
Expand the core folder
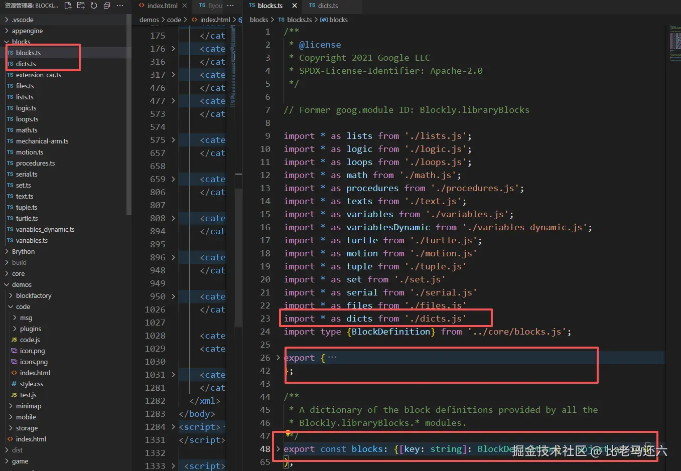point(18,273)
